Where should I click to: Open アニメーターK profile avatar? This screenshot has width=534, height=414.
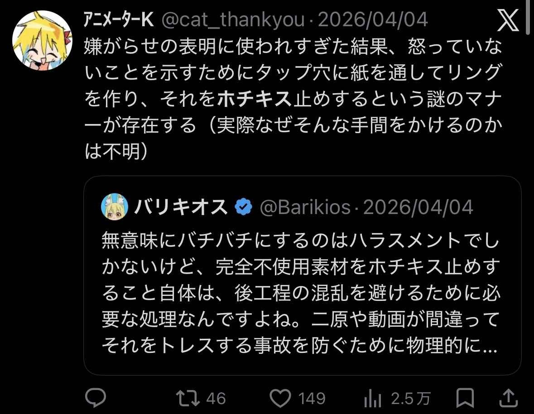[x=42, y=40]
